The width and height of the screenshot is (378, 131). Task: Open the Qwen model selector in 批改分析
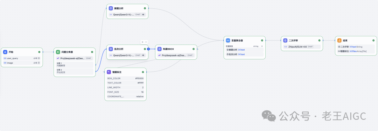[x=127, y=55]
